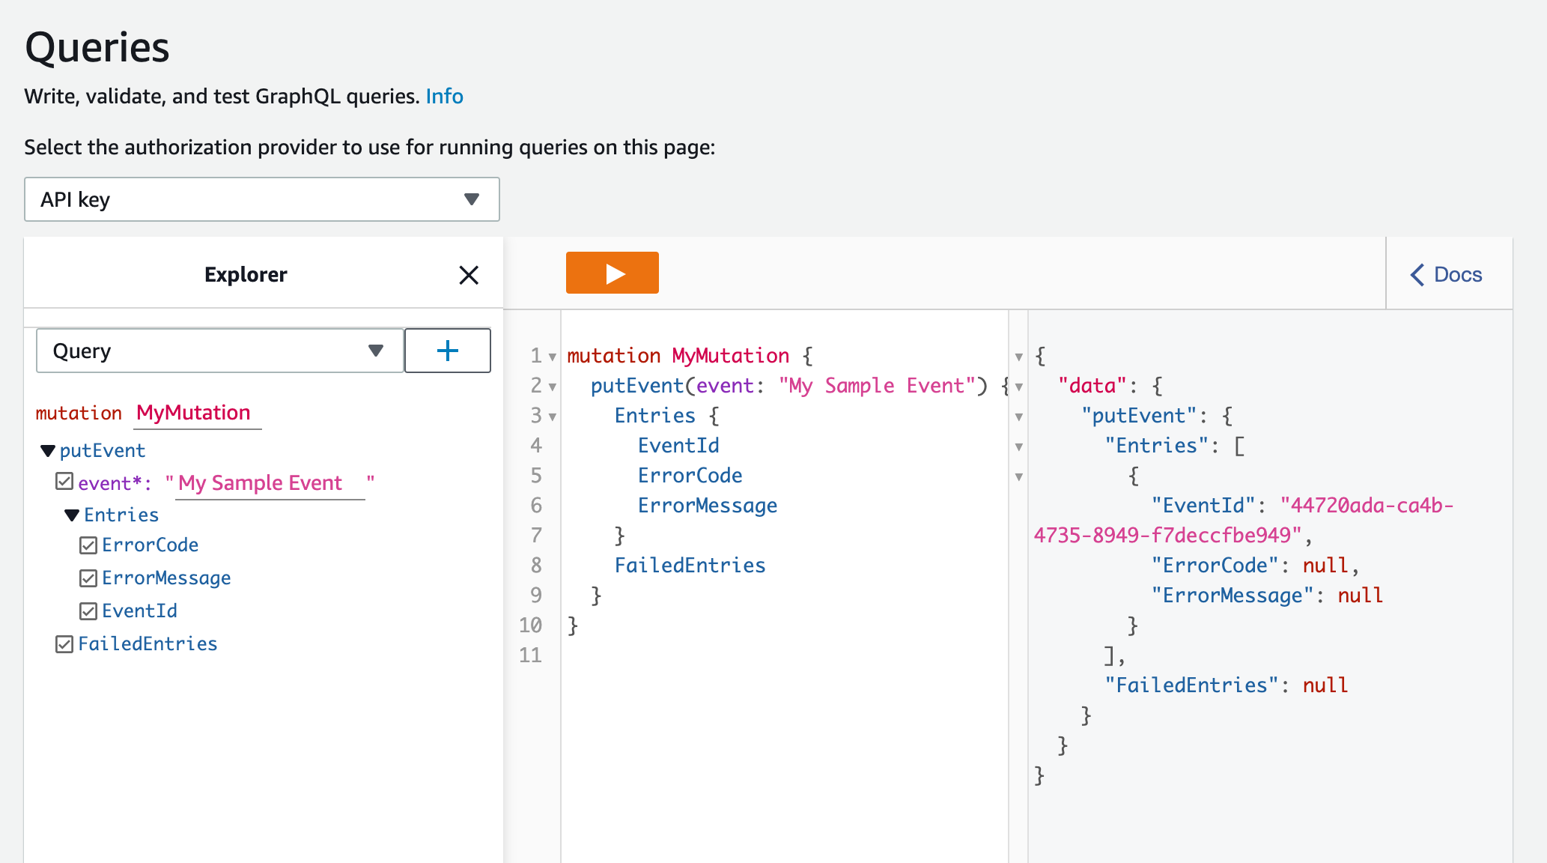This screenshot has width=1547, height=863.
Task: Fold line 1 of the query editor
Action: (x=553, y=357)
